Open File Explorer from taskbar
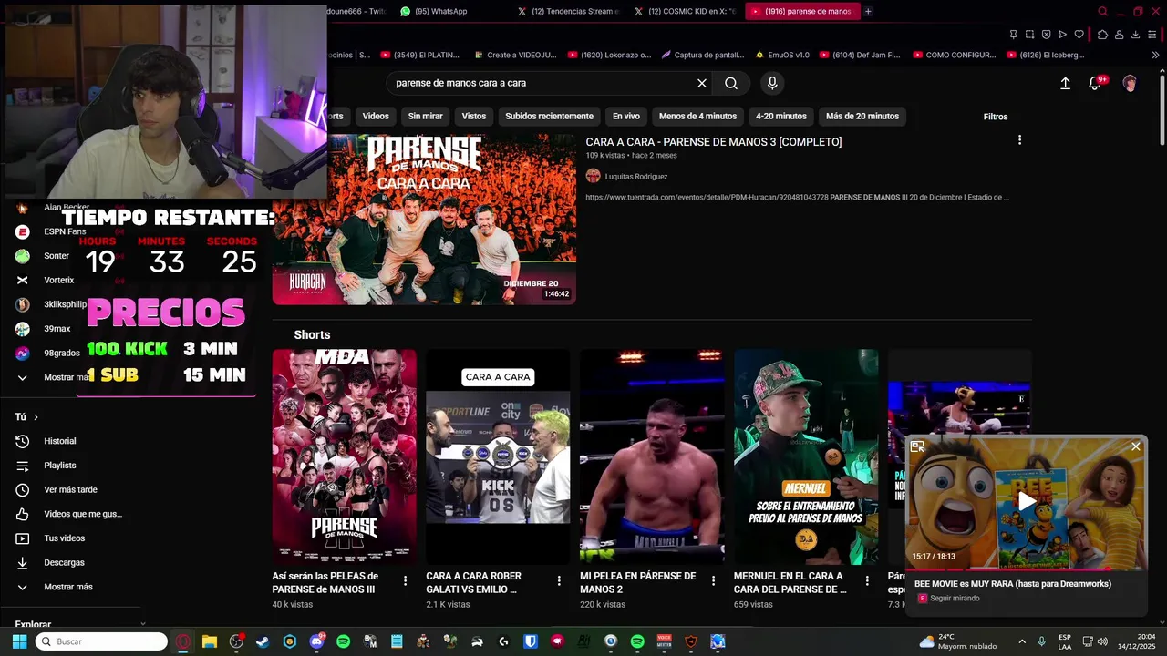The image size is (1167, 656). pyautogui.click(x=210, y=641)
